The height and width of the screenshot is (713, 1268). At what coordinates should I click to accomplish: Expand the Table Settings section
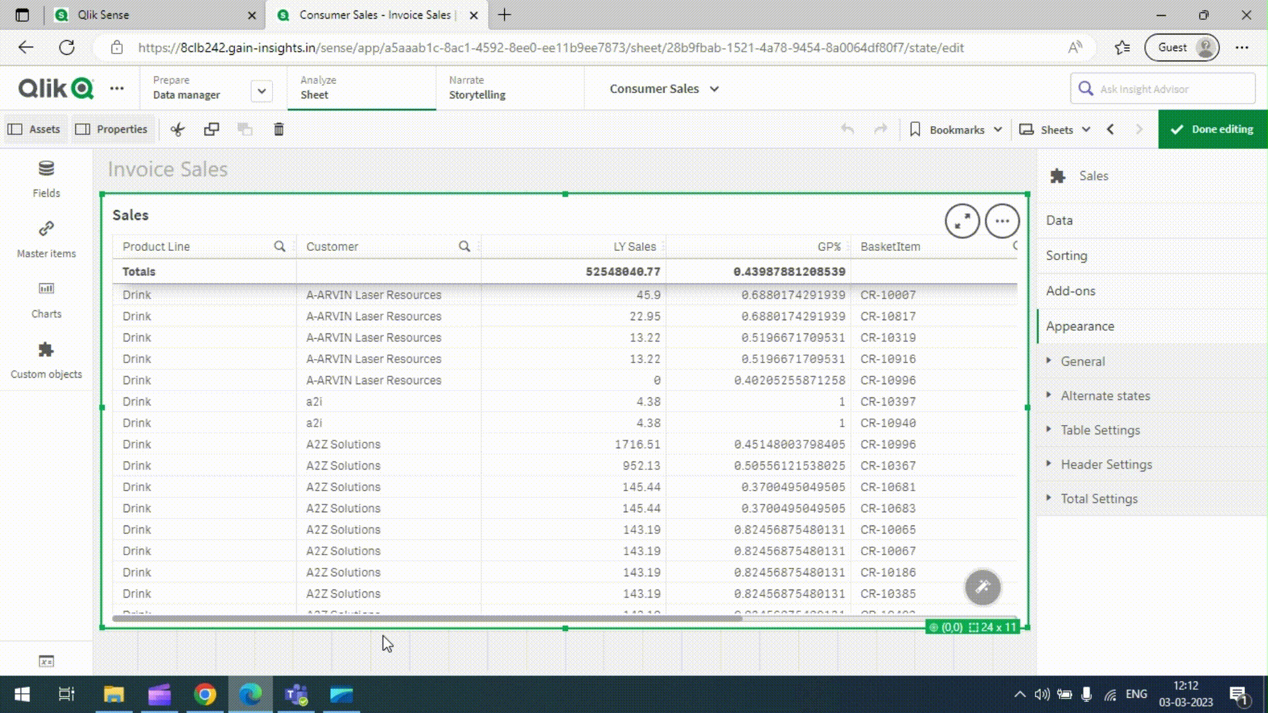click(1152, 430)
